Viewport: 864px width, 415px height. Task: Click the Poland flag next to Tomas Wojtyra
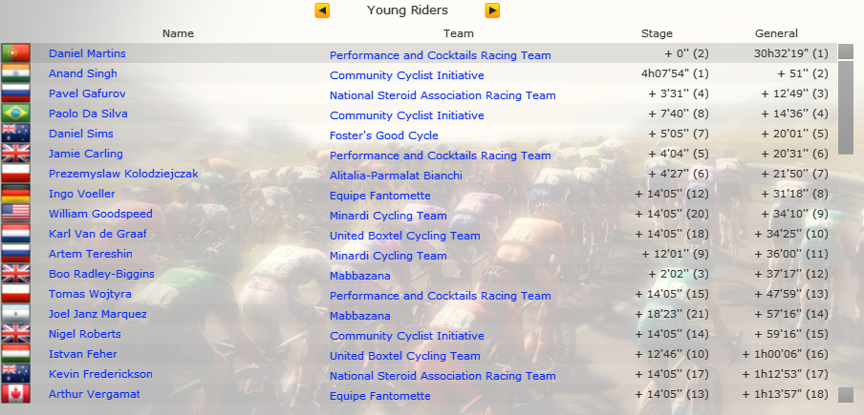pos(16,294)
